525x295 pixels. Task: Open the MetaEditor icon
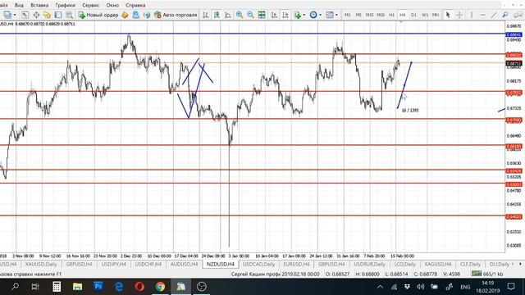point(125,15)
